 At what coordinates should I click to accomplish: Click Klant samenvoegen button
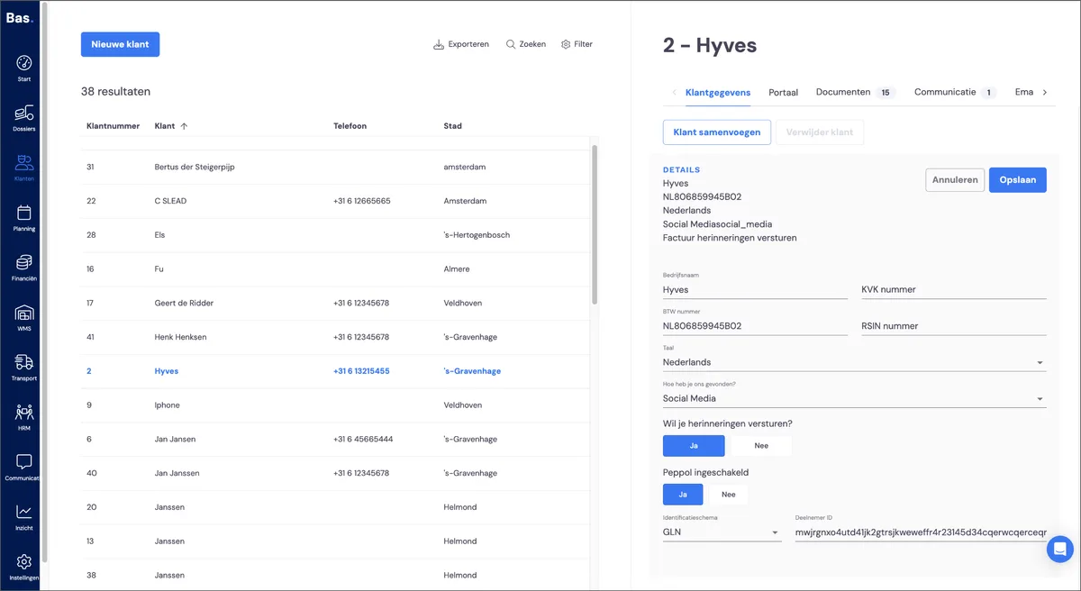point(717,132)
